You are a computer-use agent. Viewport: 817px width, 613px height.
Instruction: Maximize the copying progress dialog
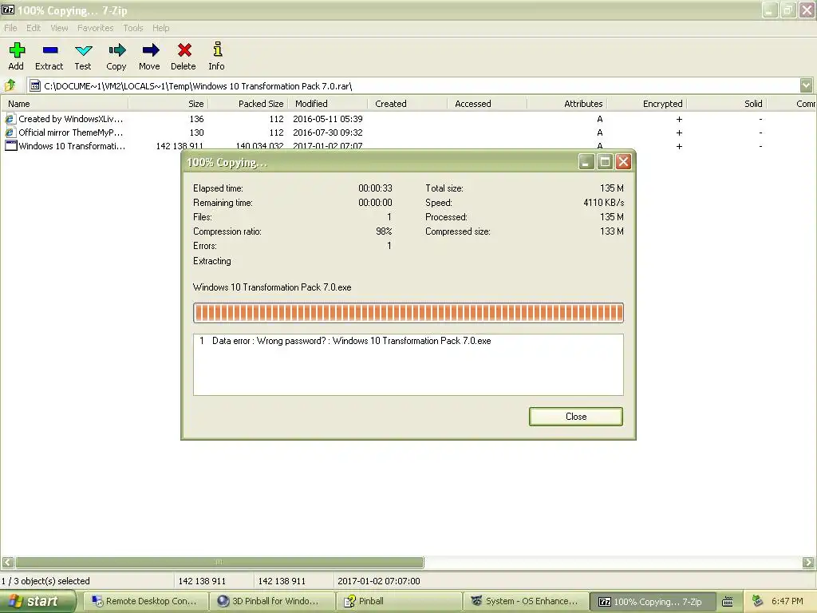[x=605, y=162]
